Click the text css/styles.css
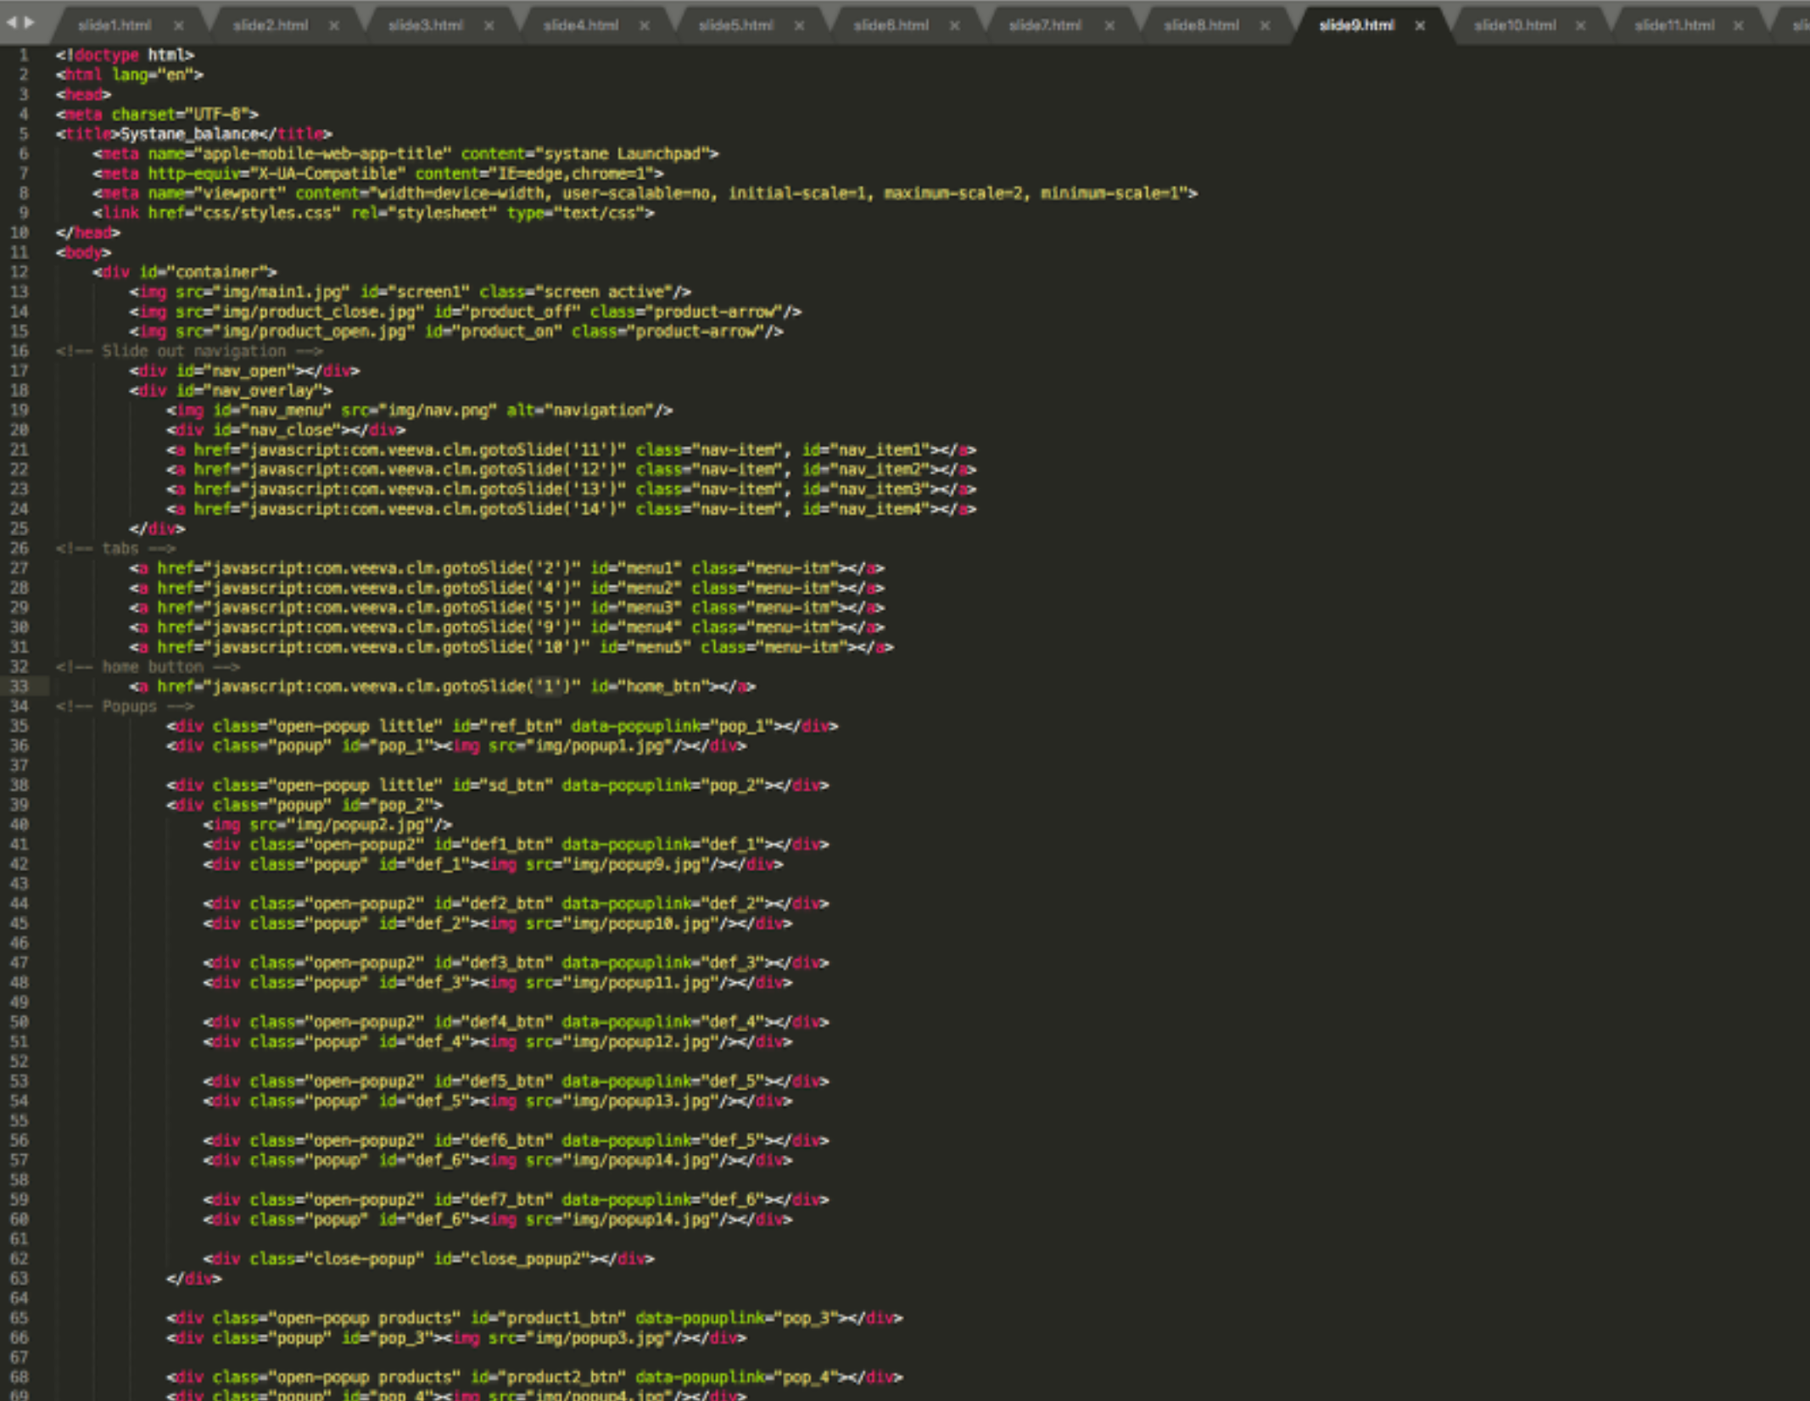 coord(266,213)
